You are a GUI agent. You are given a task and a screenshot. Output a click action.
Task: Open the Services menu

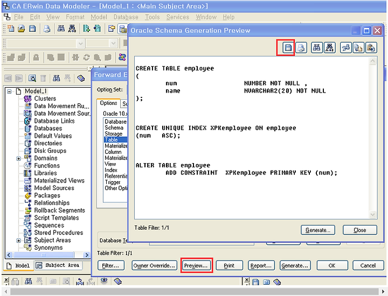click(178, 17)
